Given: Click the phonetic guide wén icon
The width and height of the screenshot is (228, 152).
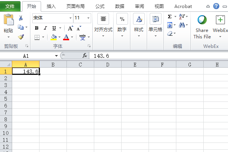Looking at the screenshot, I should pyautogui.click(x=82, y=37).
